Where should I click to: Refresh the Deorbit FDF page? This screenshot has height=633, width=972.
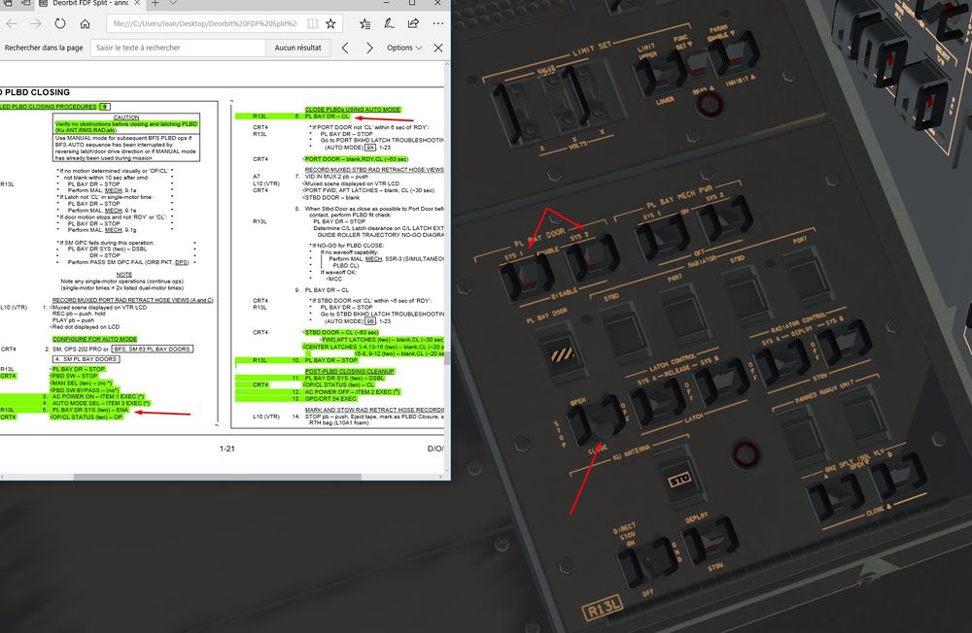(60, 23)
